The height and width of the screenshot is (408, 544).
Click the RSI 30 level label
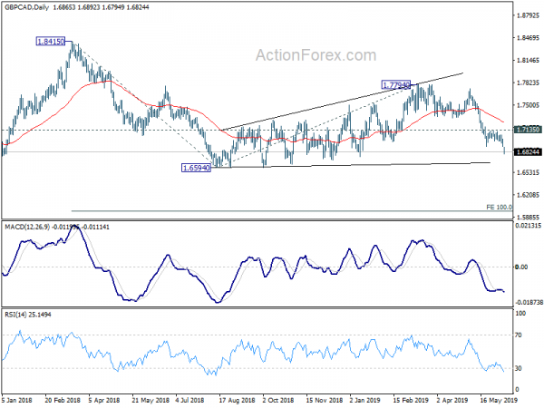click(519, 368)
